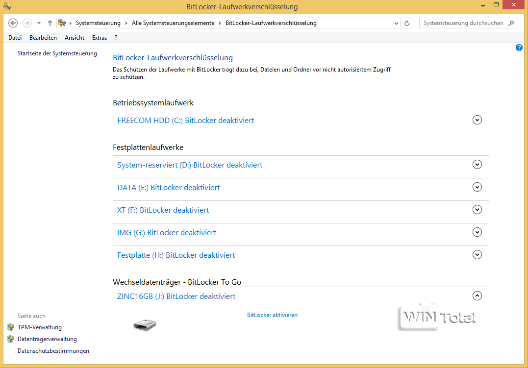Expand DATA (E:) drive chevron
Screen dimensions: 528x368
477,187
